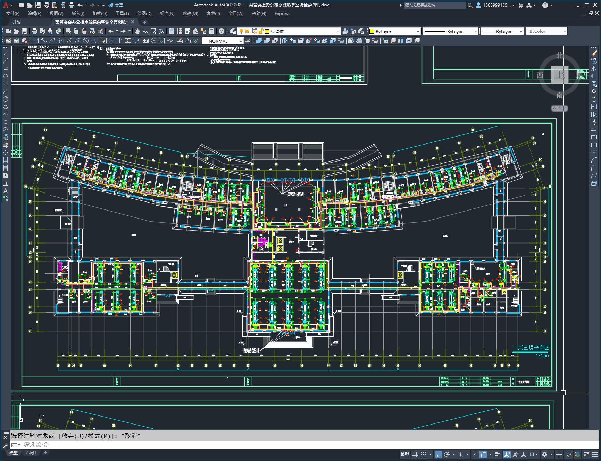Select the Move tool in modify toolbar
Image resolution: width=601 pixels, height=461 pixels.
594,91
